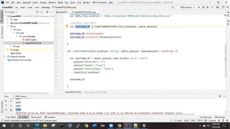Image resolution: width=230 pixels, height=129 pixels.
Task: Click the editor vertical scrollbar
Action: pyautogui.click(x=225, y=60)
